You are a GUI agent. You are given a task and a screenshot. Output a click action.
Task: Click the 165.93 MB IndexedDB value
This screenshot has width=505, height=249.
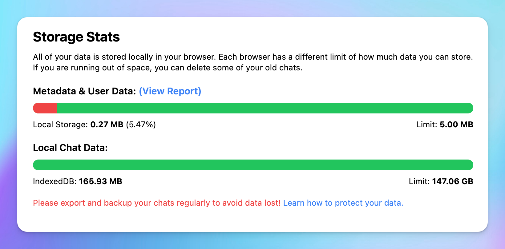pos(100,181)
